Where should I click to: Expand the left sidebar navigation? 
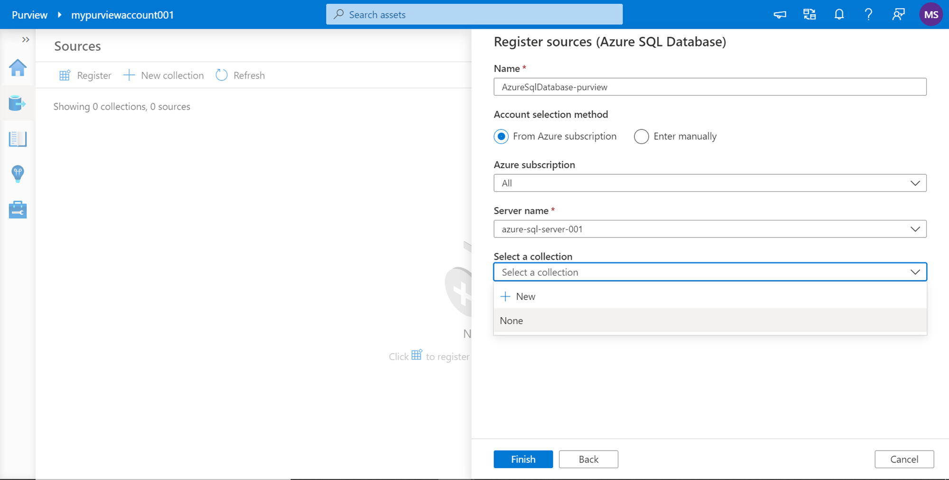coord(26,40)
